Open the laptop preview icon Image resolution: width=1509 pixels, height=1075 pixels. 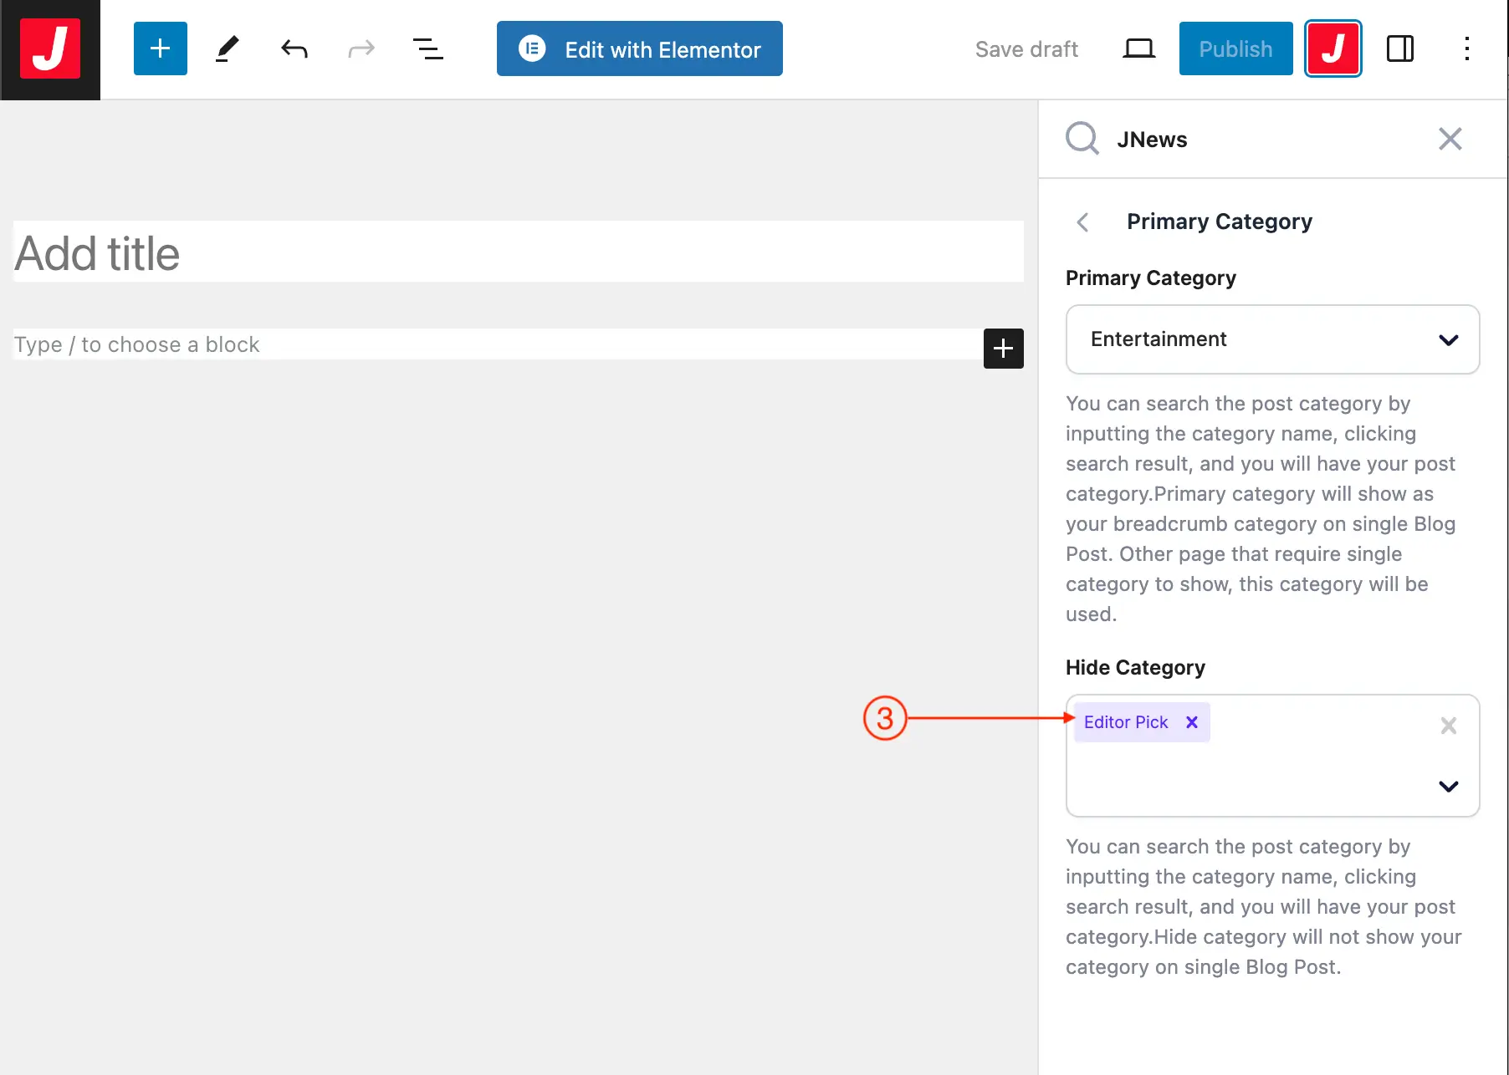[x=1138, y=49]
